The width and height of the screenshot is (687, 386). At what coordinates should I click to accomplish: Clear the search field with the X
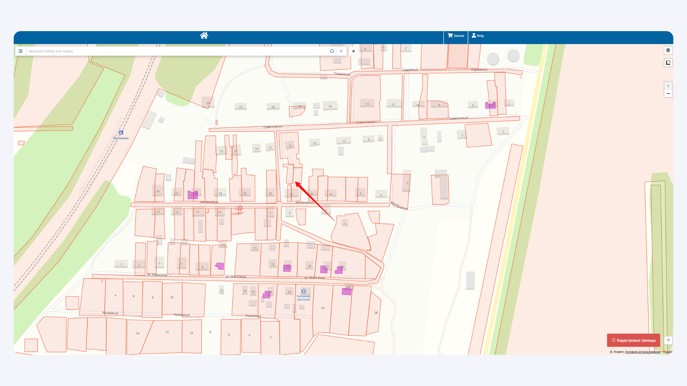pos(341,51)
